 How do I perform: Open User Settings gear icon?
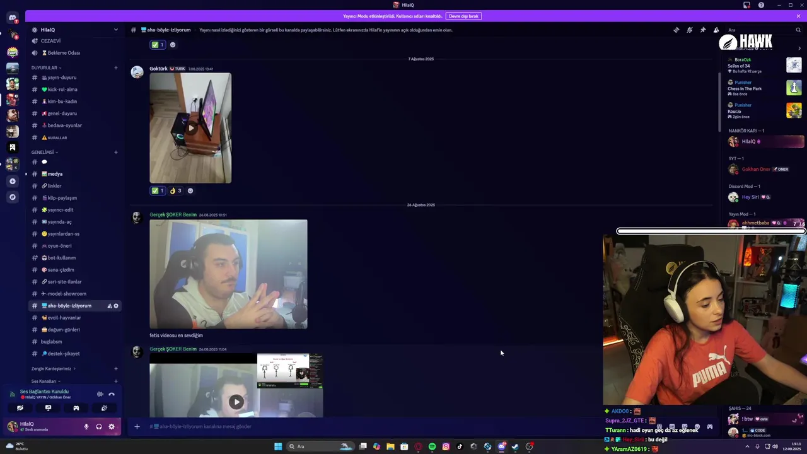[112, 427]
